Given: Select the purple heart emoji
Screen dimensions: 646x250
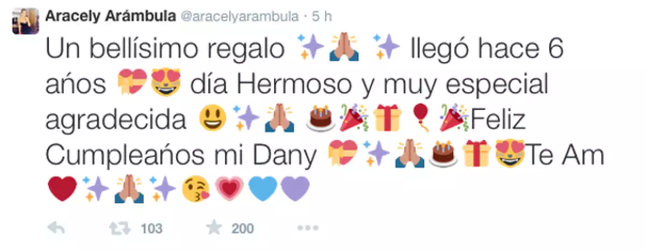Looking at the screenshot, I should click(296, 189).
